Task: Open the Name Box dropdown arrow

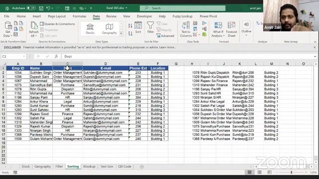Action: (x=24, y=56)
